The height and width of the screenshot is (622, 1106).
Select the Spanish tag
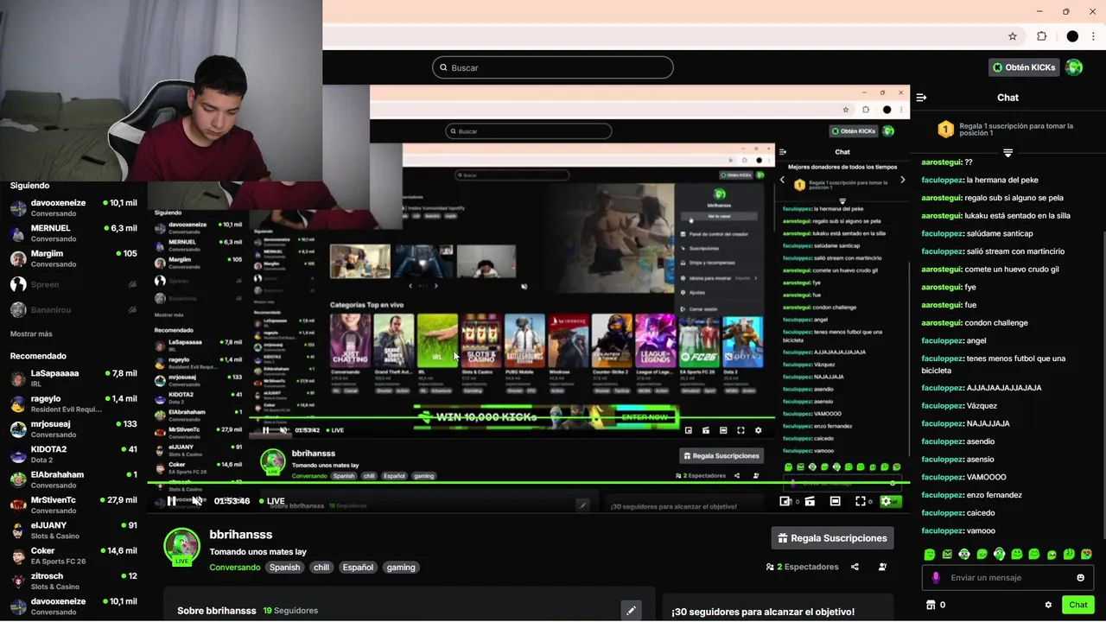[284, 568]
